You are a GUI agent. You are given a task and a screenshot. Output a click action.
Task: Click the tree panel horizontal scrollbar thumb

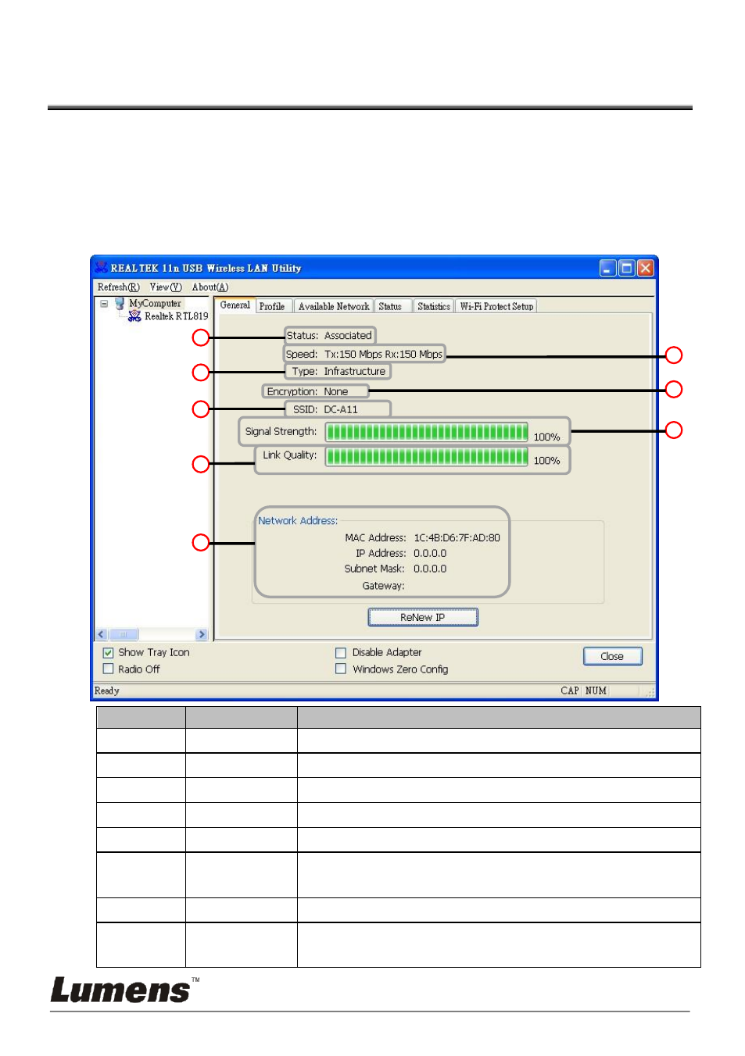click(x=123, y=634)
